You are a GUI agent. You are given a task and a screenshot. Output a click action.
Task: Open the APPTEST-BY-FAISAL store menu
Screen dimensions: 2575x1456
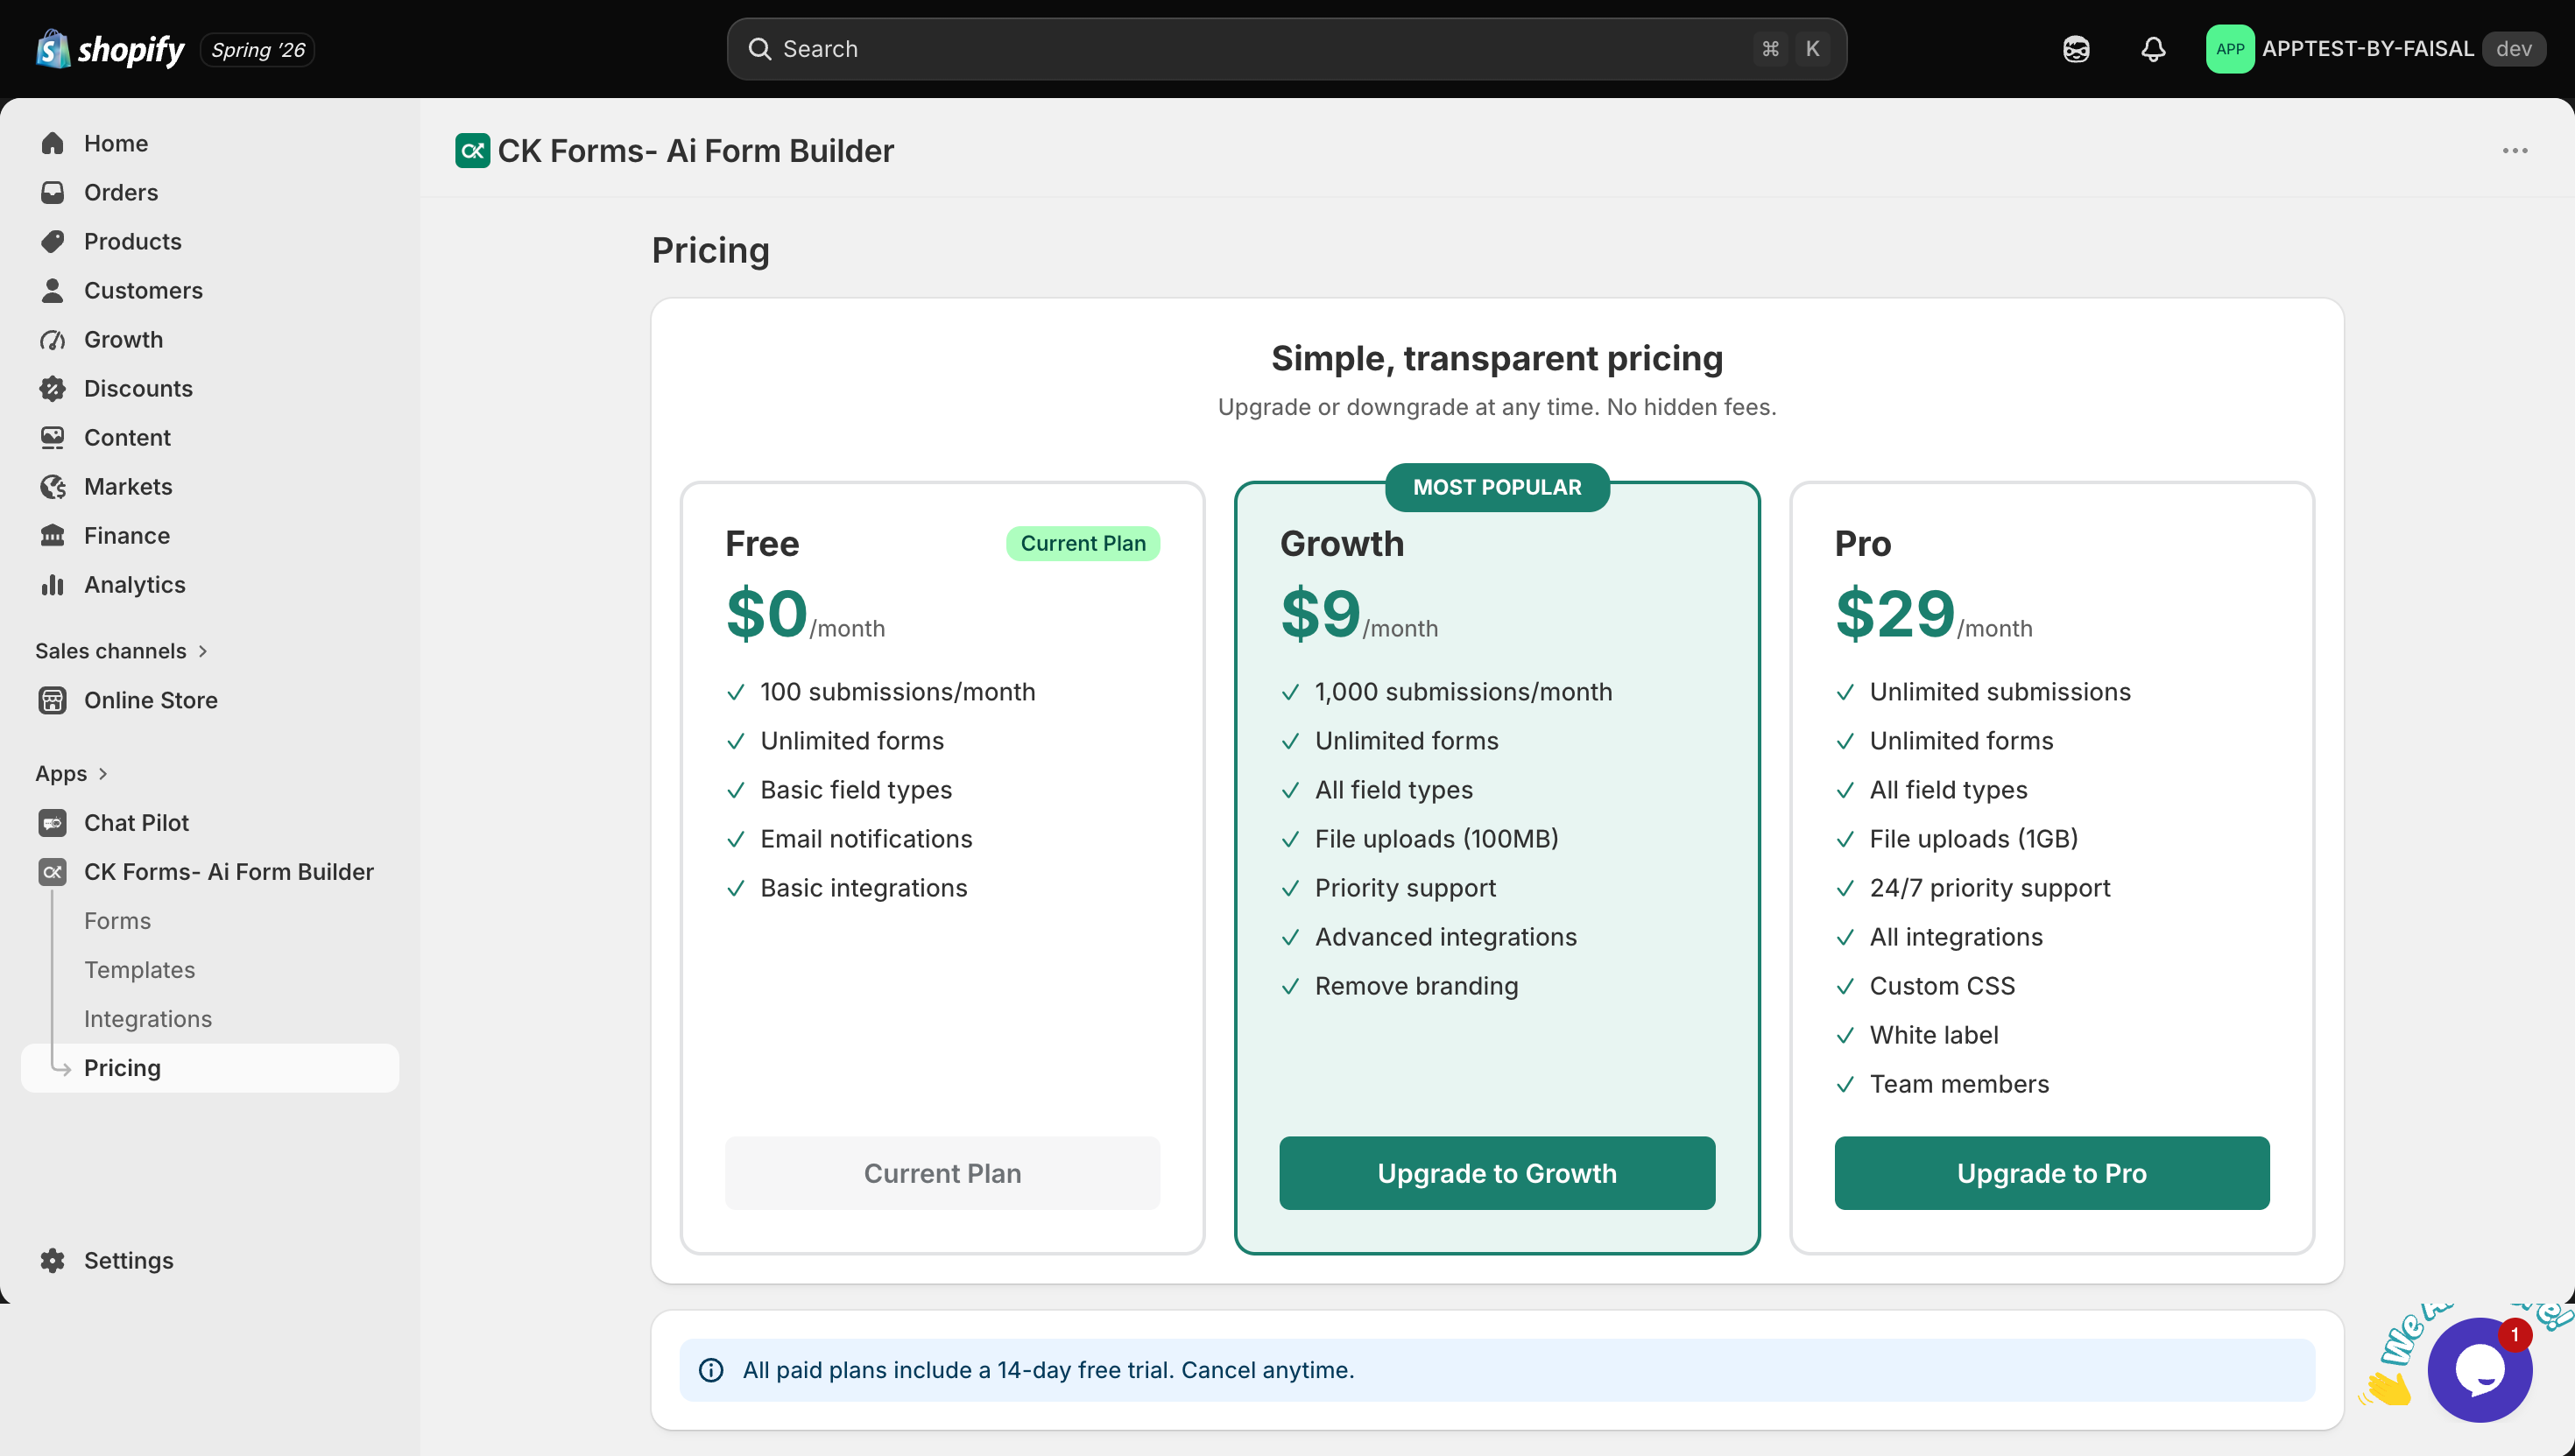click(x=2376, y=49)
